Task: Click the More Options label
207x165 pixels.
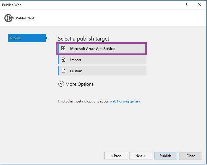Action: point(80,84)
